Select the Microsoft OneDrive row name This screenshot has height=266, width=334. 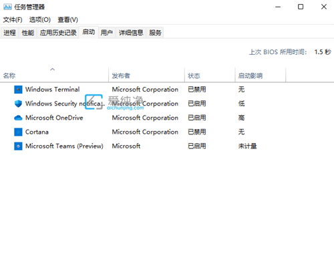[x=54, y=118]
